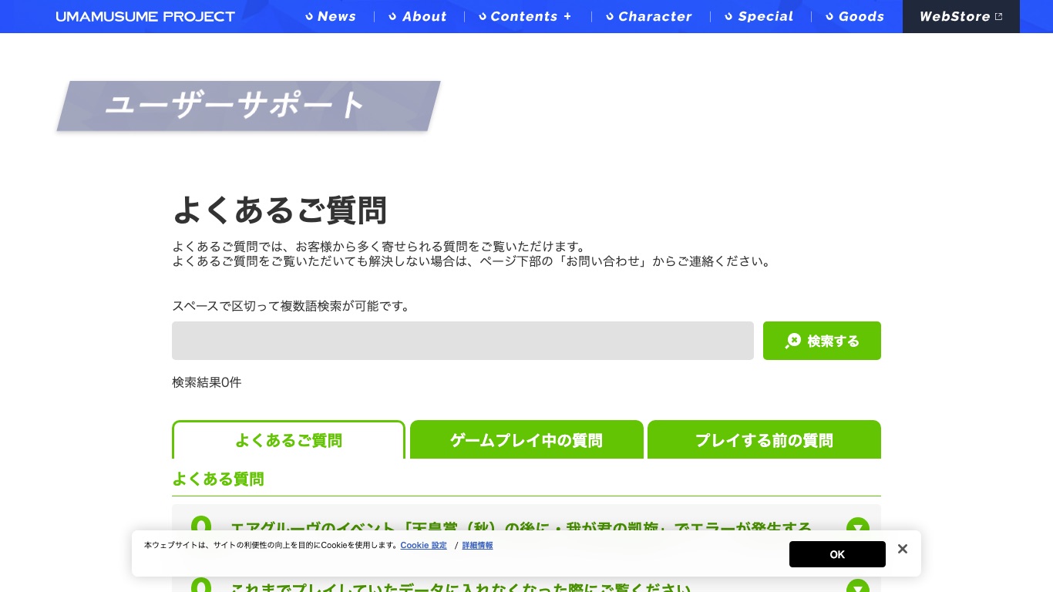Image resolution: width=1053 pixels, height=592 pixels.
Task: Focus the FAQ search input field
Action: coord(463,341)
